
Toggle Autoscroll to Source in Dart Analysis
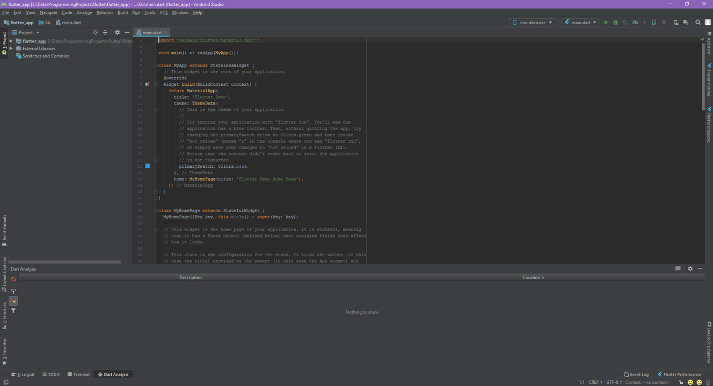point(13,291)
